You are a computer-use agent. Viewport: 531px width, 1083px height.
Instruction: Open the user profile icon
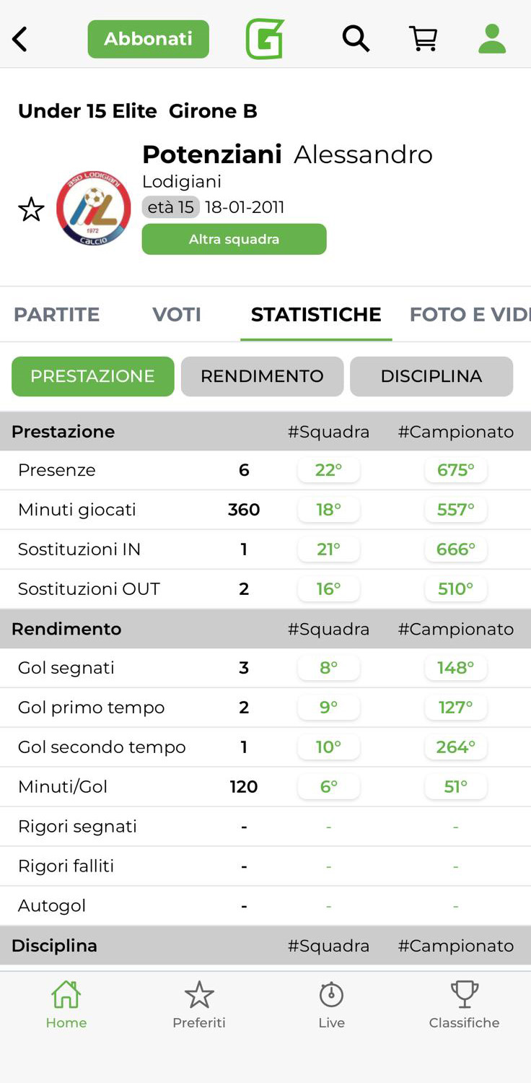pos(492,39)
